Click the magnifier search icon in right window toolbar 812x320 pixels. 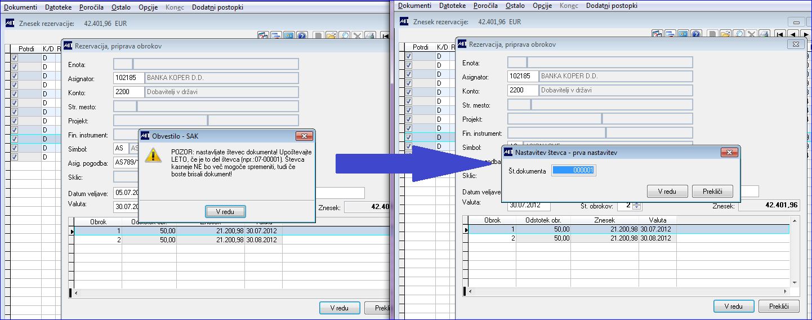(739, 35)
